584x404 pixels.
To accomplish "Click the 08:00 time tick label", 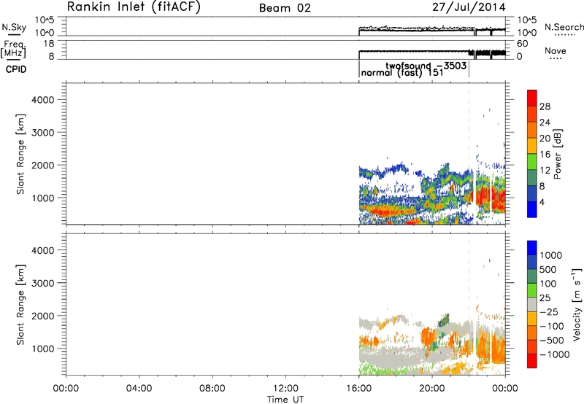I will 212,389.
